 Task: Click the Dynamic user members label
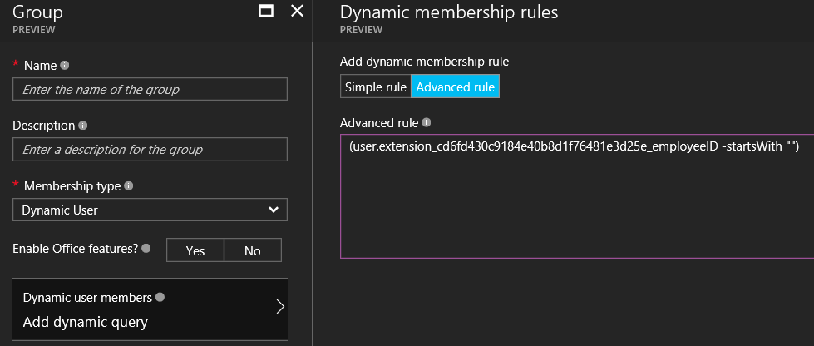[87, 297]
